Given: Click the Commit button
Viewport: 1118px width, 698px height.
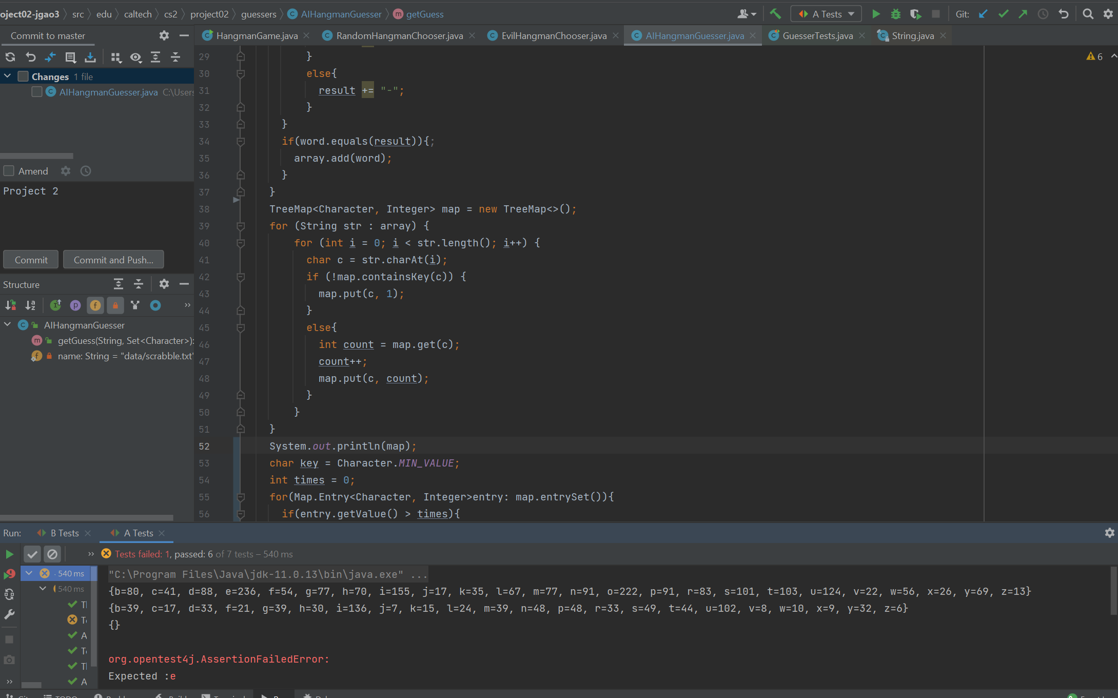Looking at the screenshot, I should (x=31, y=260).
